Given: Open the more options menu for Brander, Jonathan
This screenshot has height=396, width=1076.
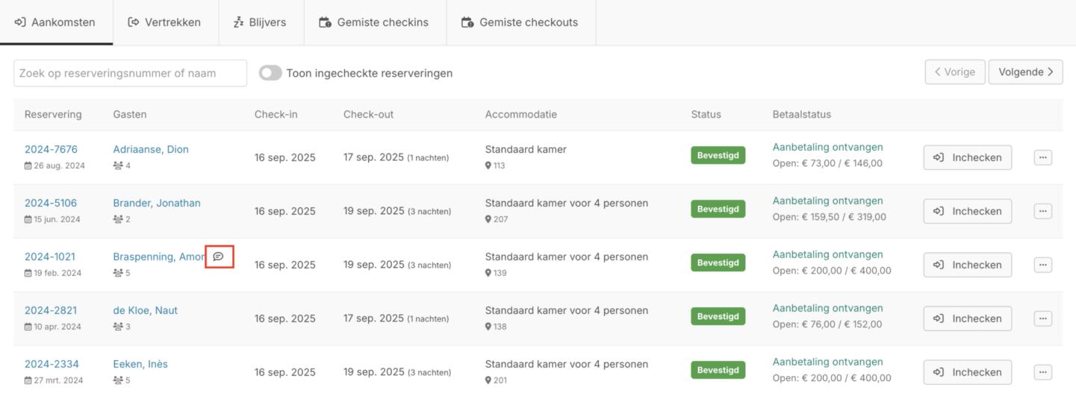Looking at the screenshot, I should [1042, 211].
